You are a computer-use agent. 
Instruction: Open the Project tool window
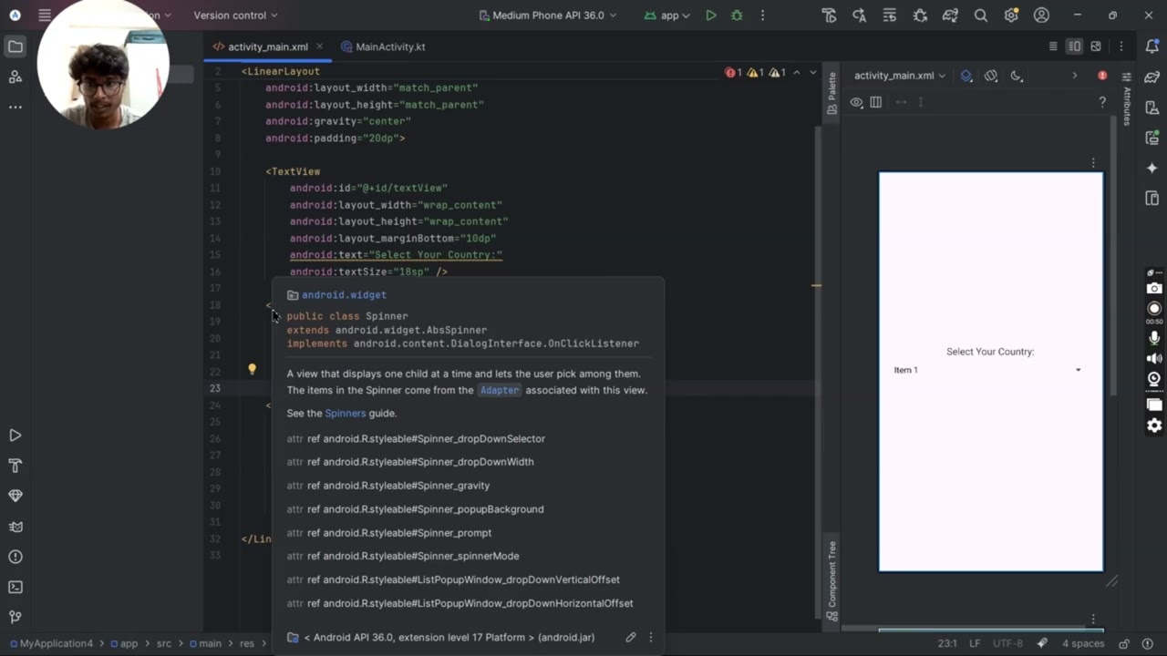[x=15, y=46]
